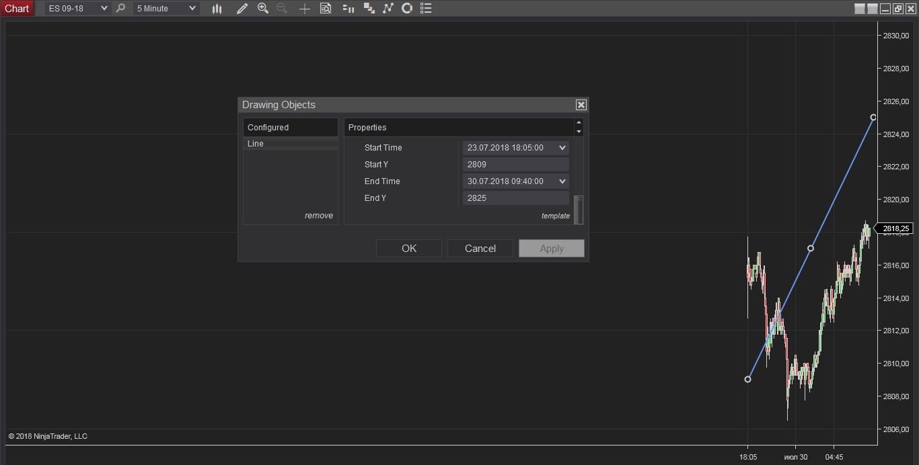Click the End Y label

[375, 198]
